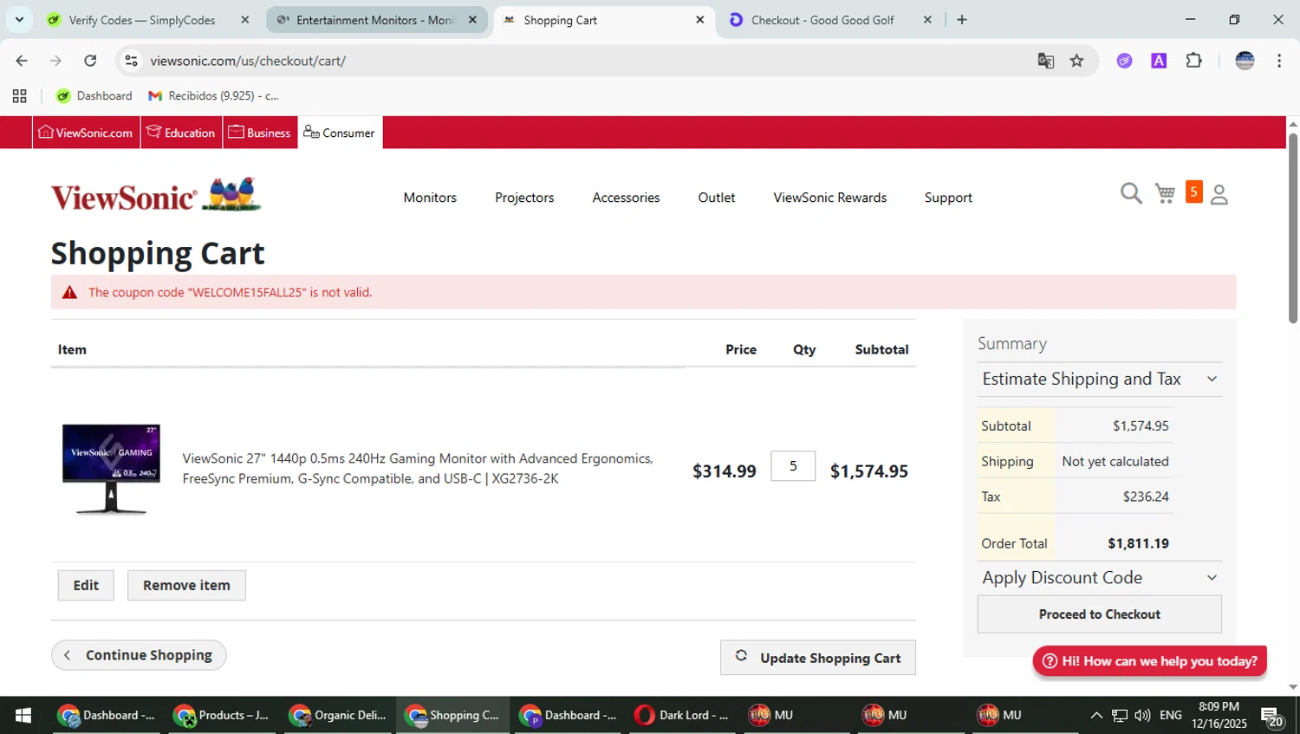
Task: Click the XG2736-2K monitor product title
Action: tap(418, 468)
